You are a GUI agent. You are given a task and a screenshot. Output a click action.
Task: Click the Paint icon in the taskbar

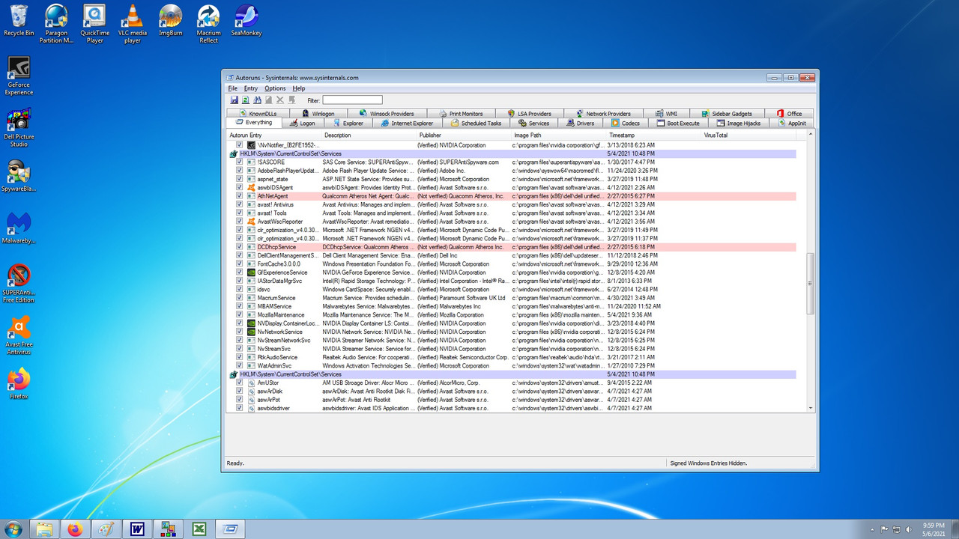[106, 529]
